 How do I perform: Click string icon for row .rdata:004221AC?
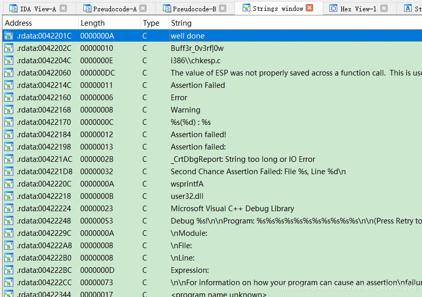(9, 159)
